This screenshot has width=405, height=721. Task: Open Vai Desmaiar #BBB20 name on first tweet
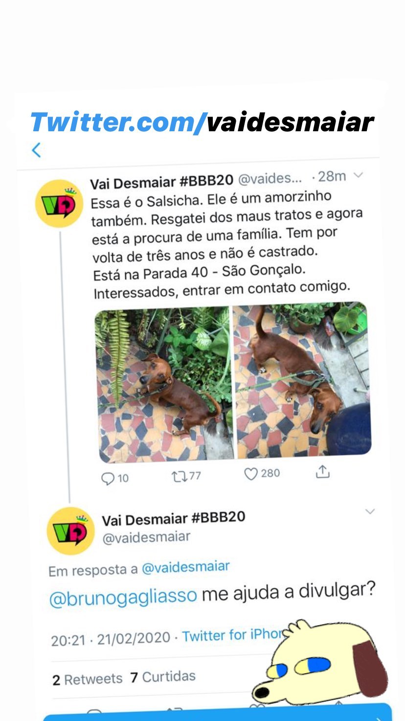(162, 181)
